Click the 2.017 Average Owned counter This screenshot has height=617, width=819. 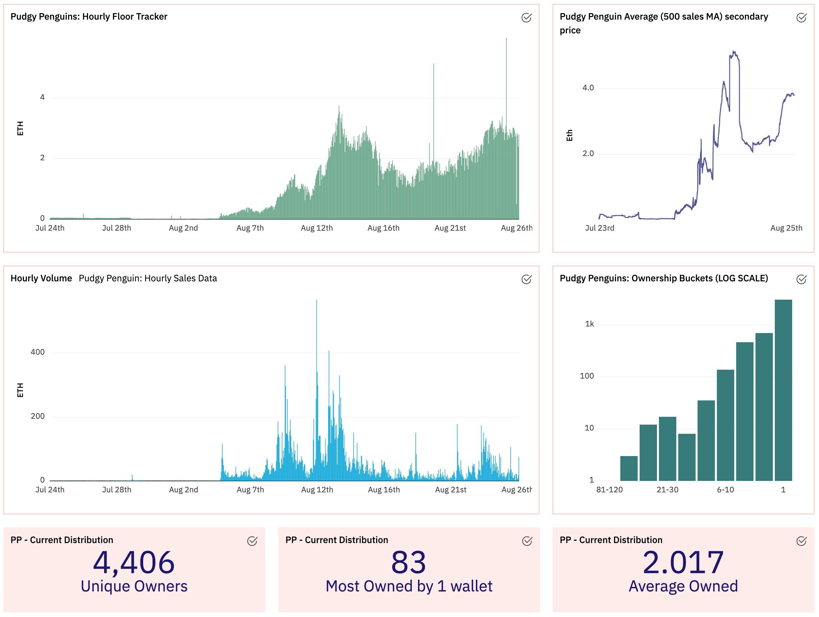coord(683,563)
